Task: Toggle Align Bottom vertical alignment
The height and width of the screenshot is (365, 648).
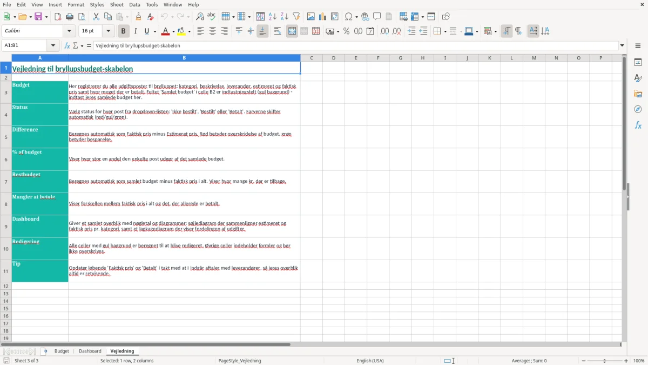Action: [262, 31]
